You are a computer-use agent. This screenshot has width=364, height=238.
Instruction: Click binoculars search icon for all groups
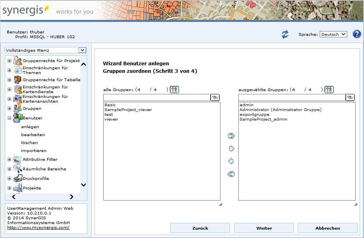point(215,98)
